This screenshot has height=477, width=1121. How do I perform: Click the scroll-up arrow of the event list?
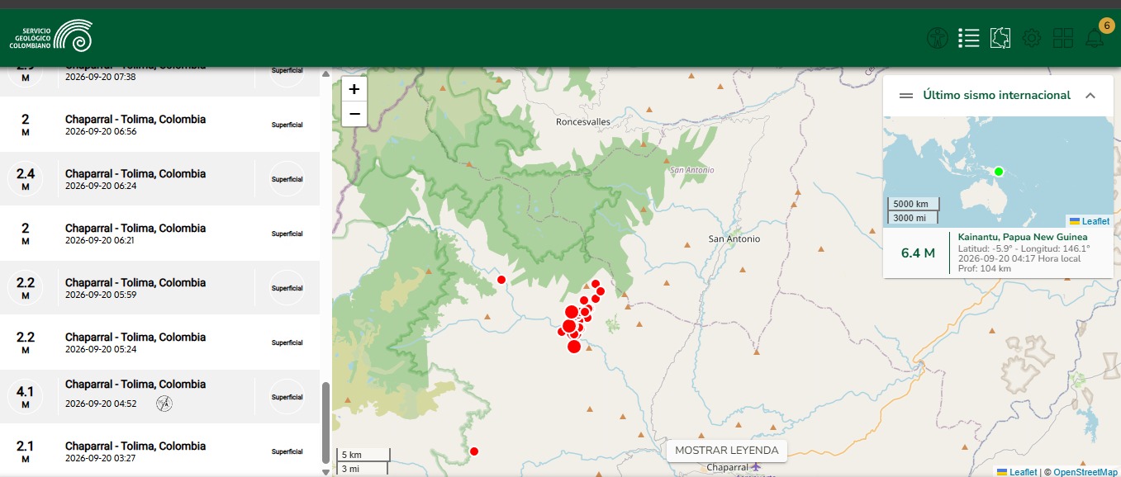coord(325,73)
